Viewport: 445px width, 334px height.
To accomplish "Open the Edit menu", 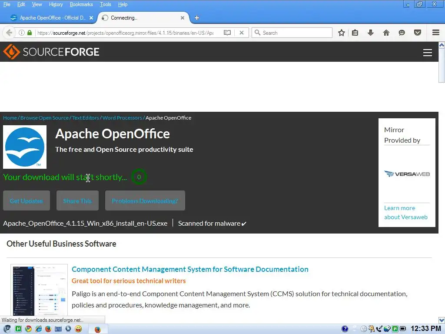I will pyautogui.click(x=21, y=4).
